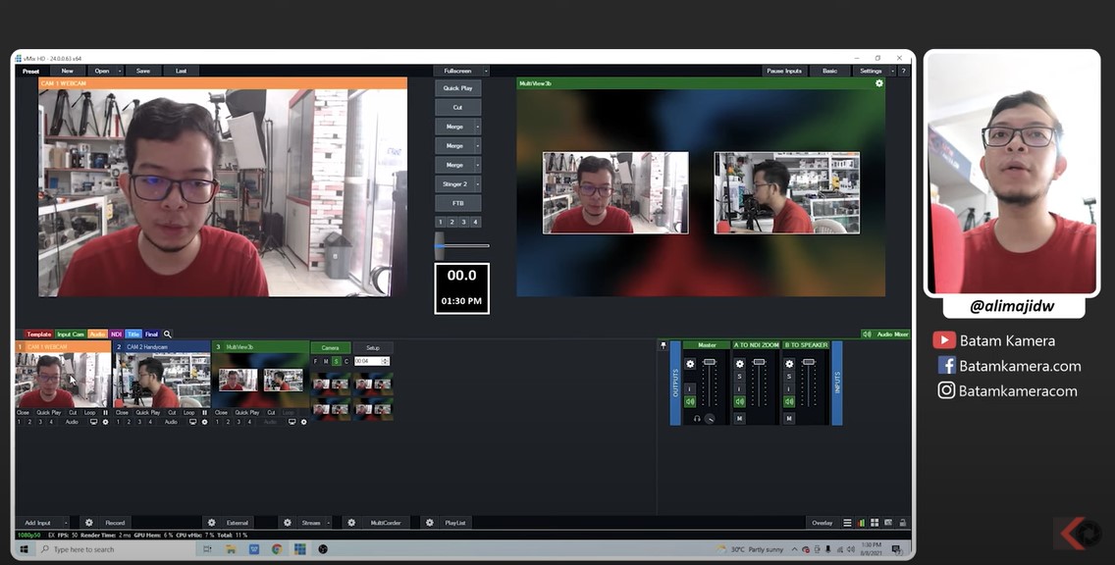1115x565 pixels.
Task: Open MultiView3b preview settings gear
Action: tap(878, 83)
